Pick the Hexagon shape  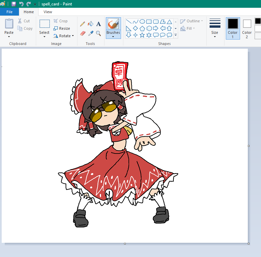tap(149, 28)
